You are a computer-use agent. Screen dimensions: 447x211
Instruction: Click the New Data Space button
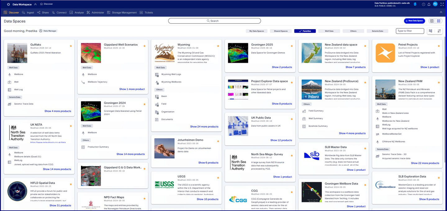click(414, 21)
